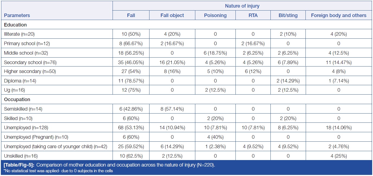The image size is (373, 176).
Task: Click the "Education" section heading
Action: (x=15, y=25)
